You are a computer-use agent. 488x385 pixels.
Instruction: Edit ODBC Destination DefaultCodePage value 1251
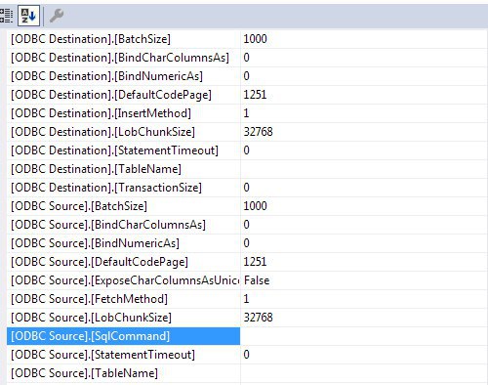364,95
